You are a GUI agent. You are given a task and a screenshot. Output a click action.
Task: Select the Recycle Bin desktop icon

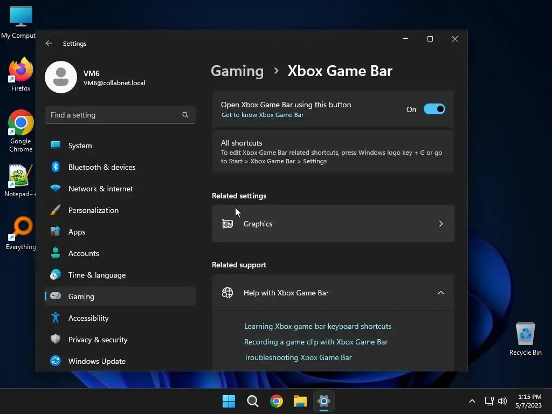pos(525,339)
